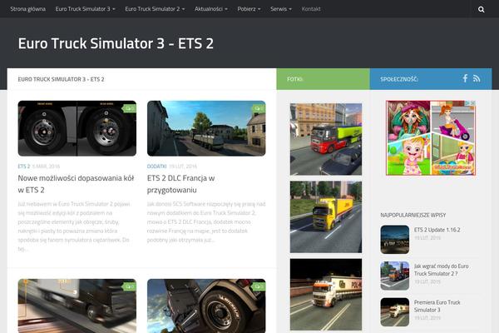View yellow DHL truck photo
Screen dimensions: 499x333
326,217
